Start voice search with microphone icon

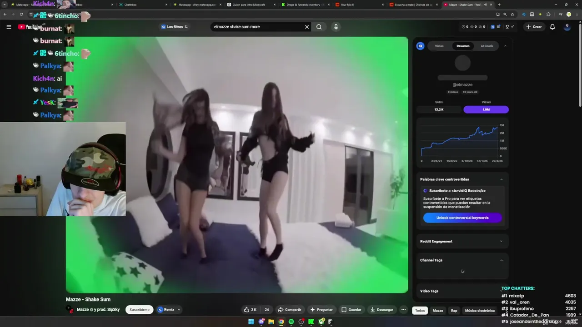pyautogui.click(x=336, y=27)
